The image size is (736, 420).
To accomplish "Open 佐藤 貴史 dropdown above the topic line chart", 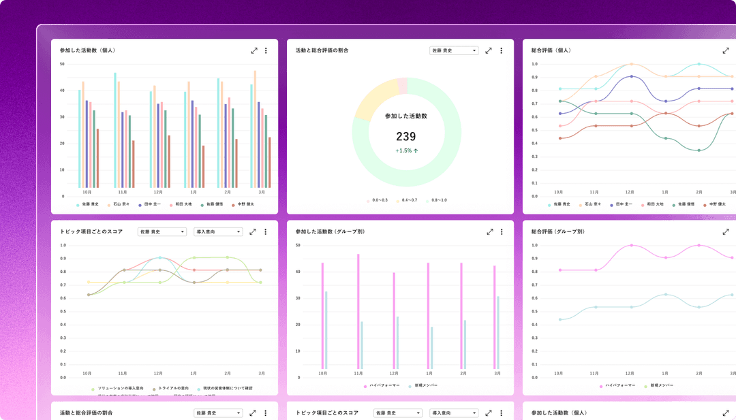I will click(x=162, y=231).
